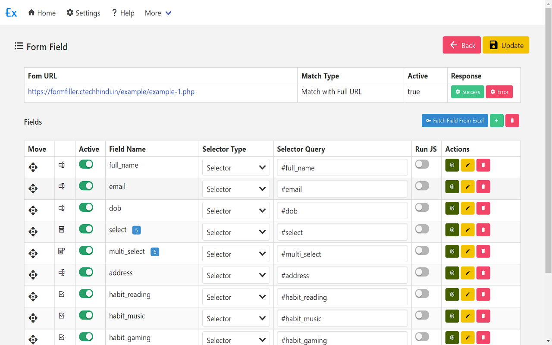Open Selector Type dropdown for dob
This screenshot has height=345, width=552.
235,211
